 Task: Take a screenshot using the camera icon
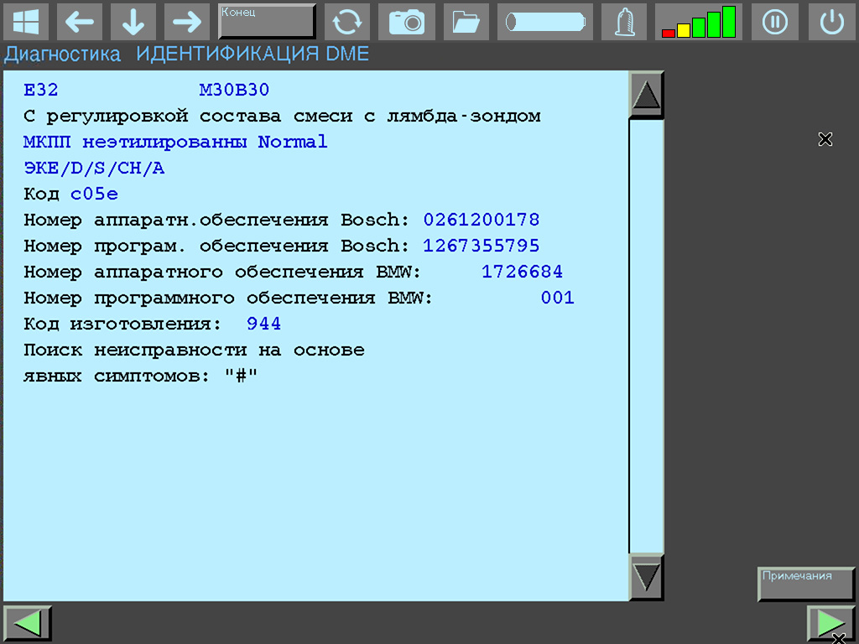[407, 22]
